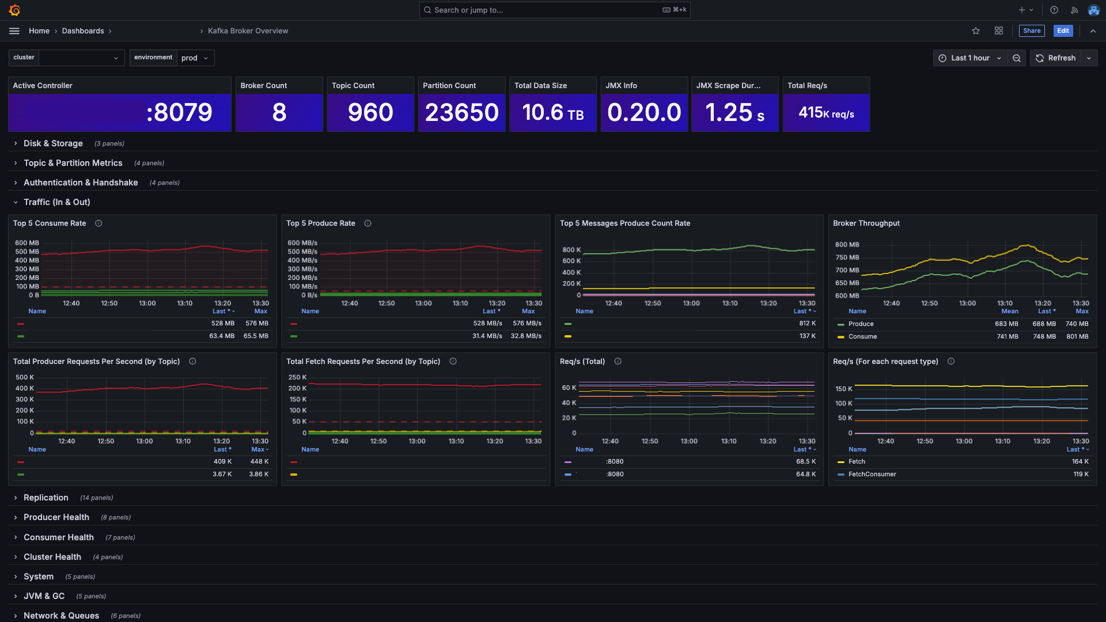Show info tooltip for Req/s (Total) panel
1106x622 pixels.
coord(618,362)
